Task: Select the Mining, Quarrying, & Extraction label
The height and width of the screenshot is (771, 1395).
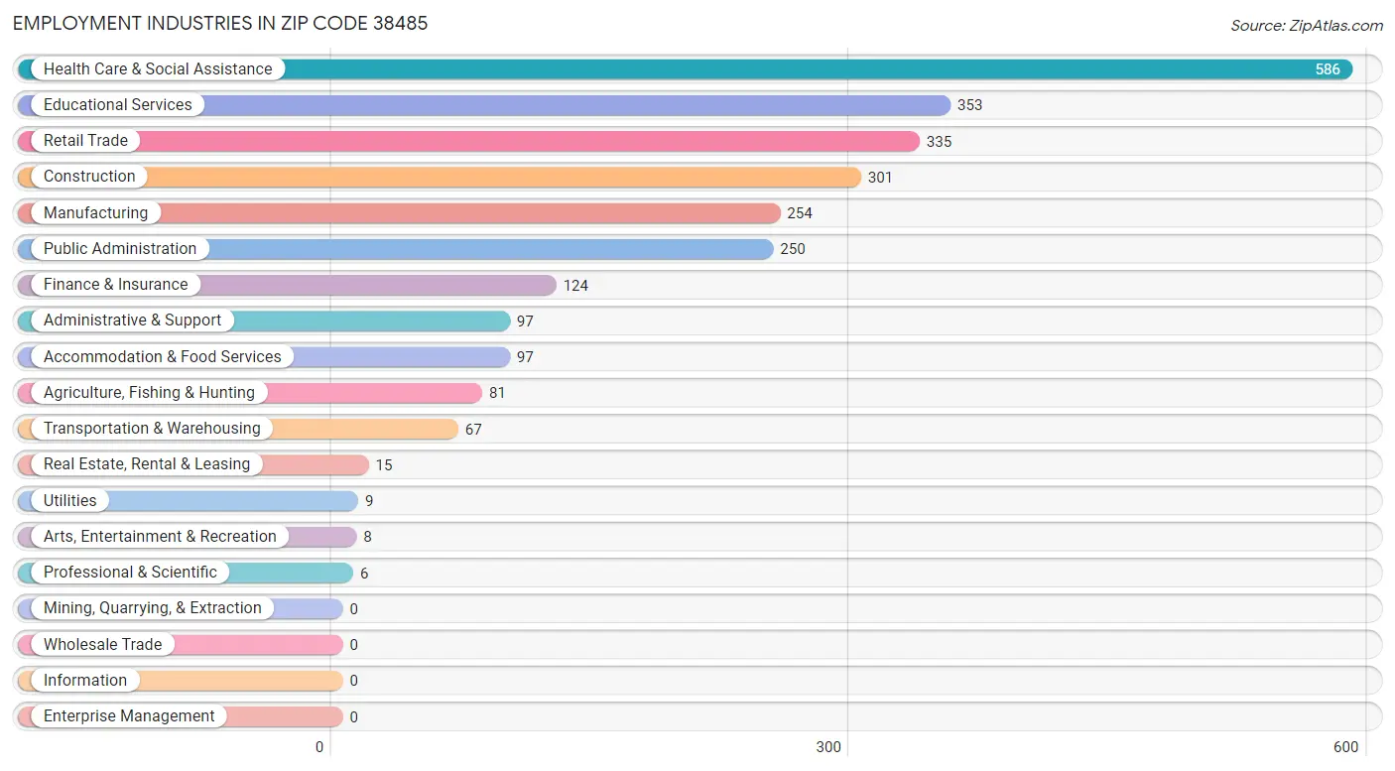Action: (x=153, y=608)
